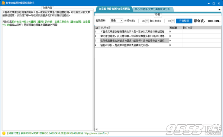Click the 设置 group label
The width and height of the screenshot is (223, 137).
158,15
